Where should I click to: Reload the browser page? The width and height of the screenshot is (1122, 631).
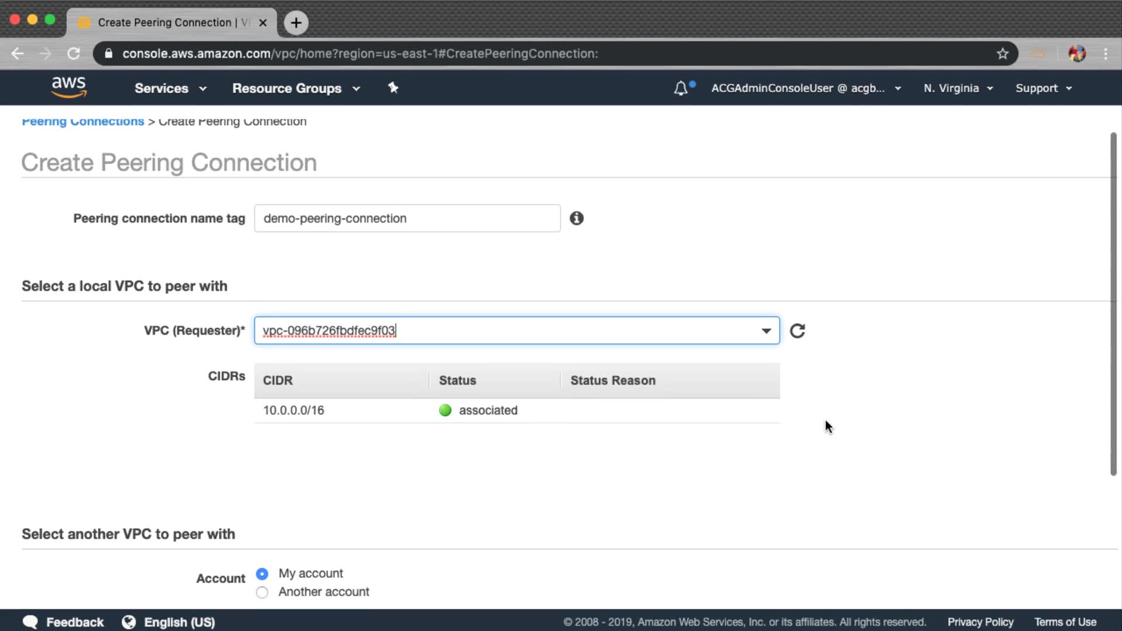point(74,54)
